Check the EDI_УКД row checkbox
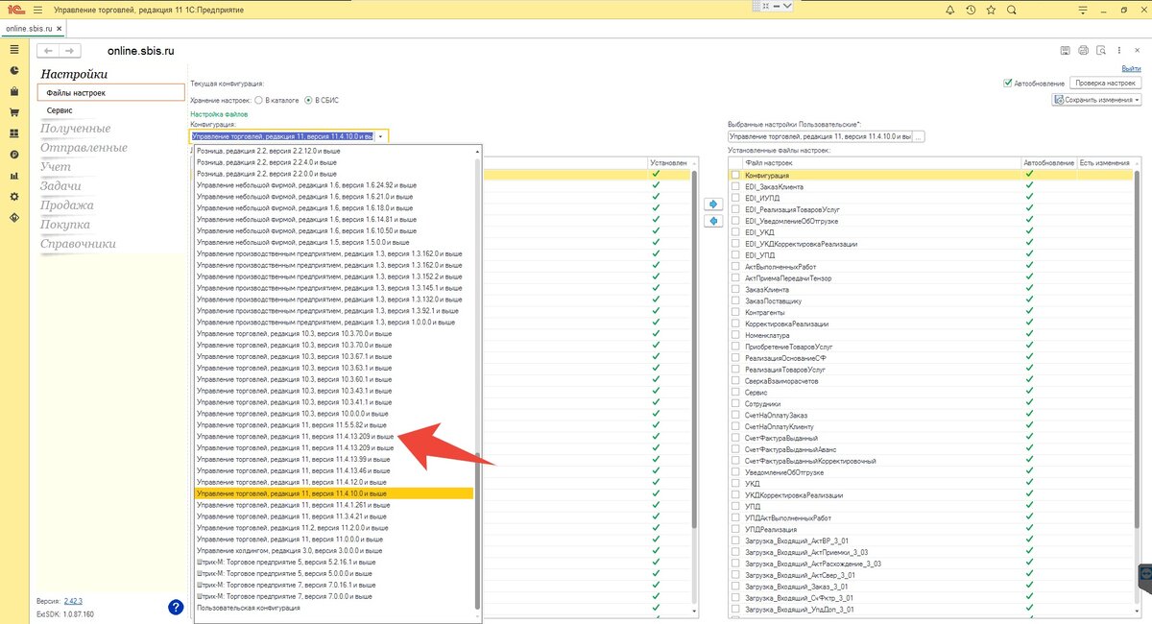The width and height of the screenshot is (1152, 624). [x=736, y=231]
